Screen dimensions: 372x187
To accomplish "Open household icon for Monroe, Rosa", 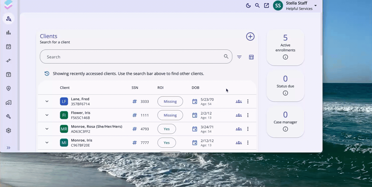I will tap(239, 129).
